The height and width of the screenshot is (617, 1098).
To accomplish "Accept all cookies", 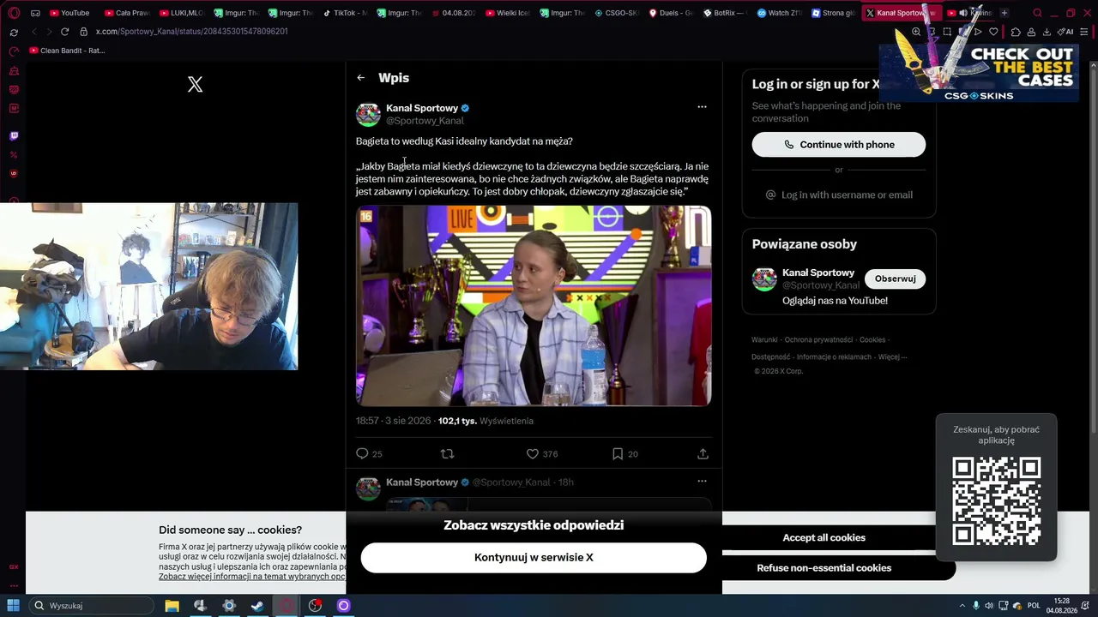I will 823,537.
